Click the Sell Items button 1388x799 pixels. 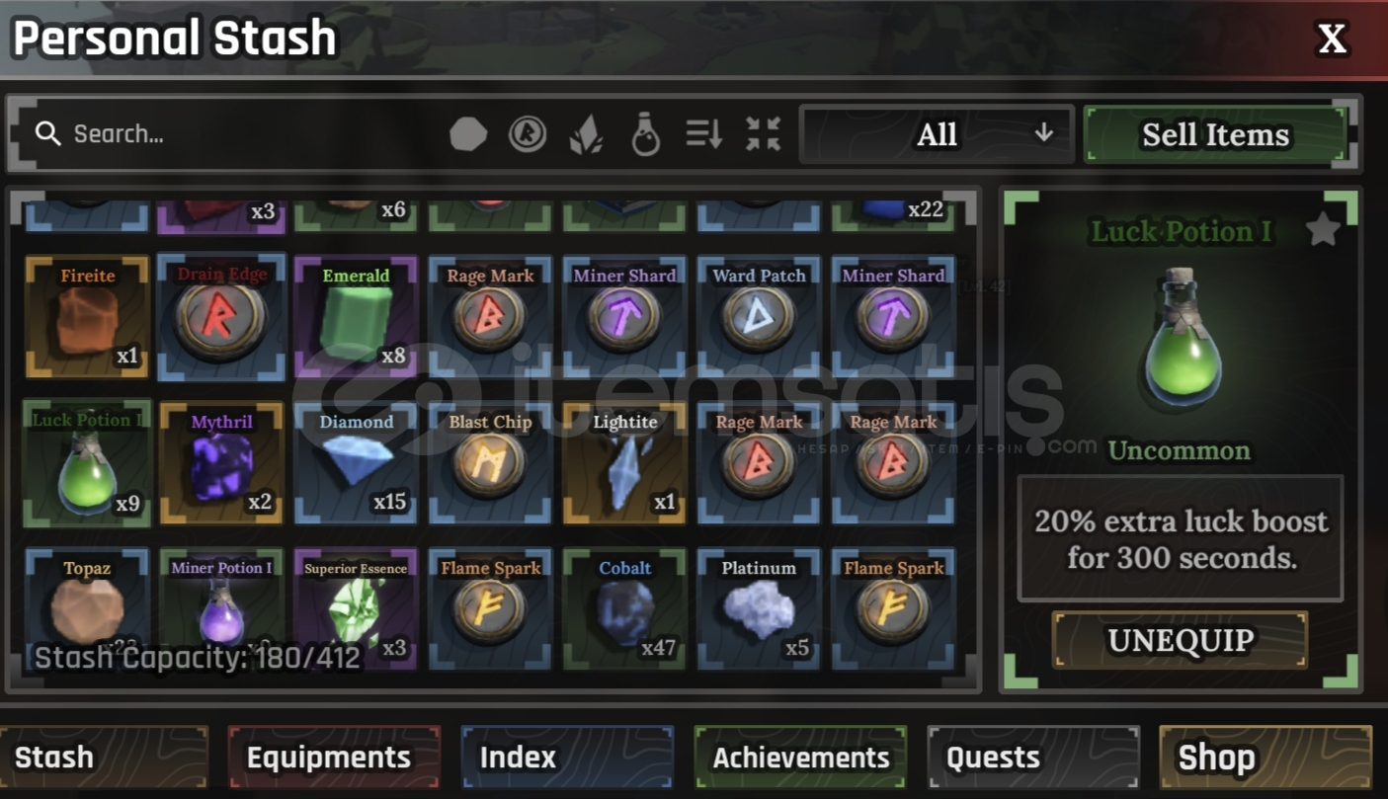coord(1216,134)
